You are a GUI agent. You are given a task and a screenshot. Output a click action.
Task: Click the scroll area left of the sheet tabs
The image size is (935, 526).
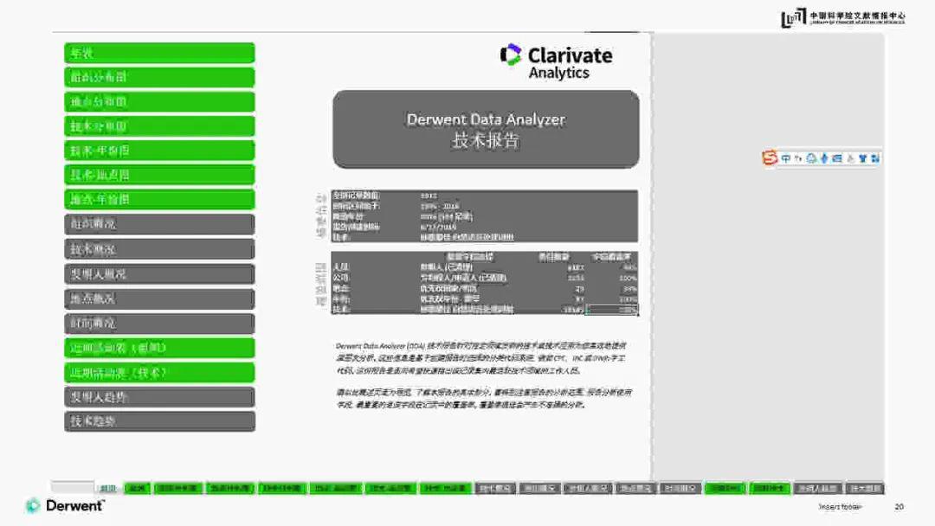pyautogui.click(x=74, y=486)
